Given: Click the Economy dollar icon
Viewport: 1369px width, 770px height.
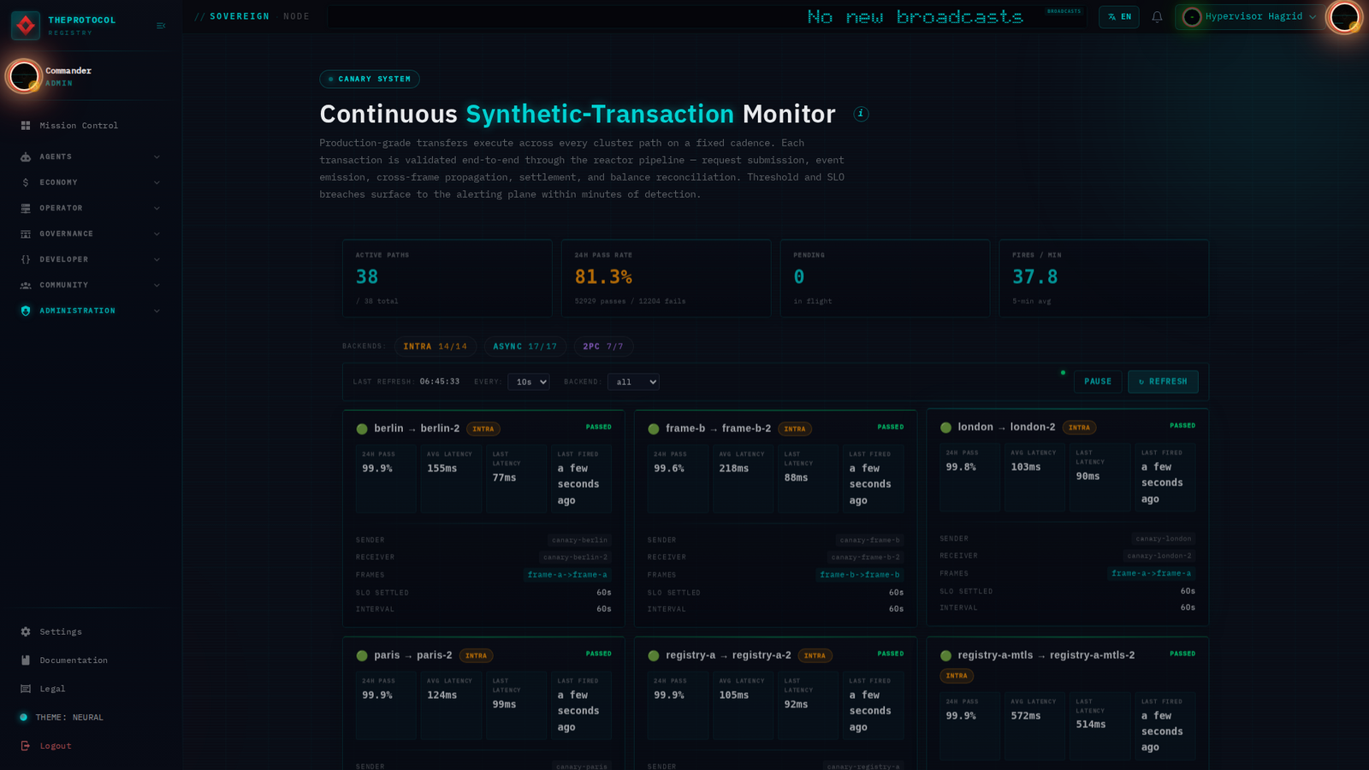Looking at the screenshot, I should pyautogui.click(x=26, y=182).
